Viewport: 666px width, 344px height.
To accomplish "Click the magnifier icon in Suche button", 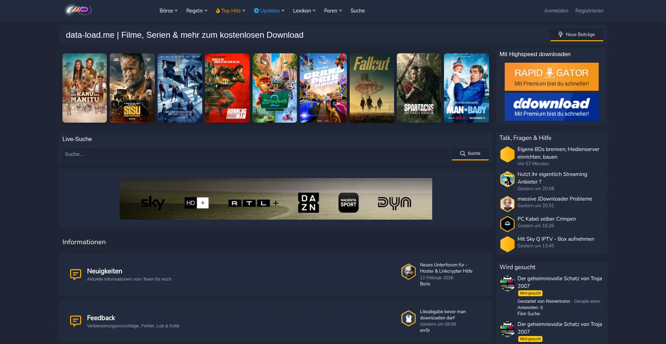I will coord(463,153).
